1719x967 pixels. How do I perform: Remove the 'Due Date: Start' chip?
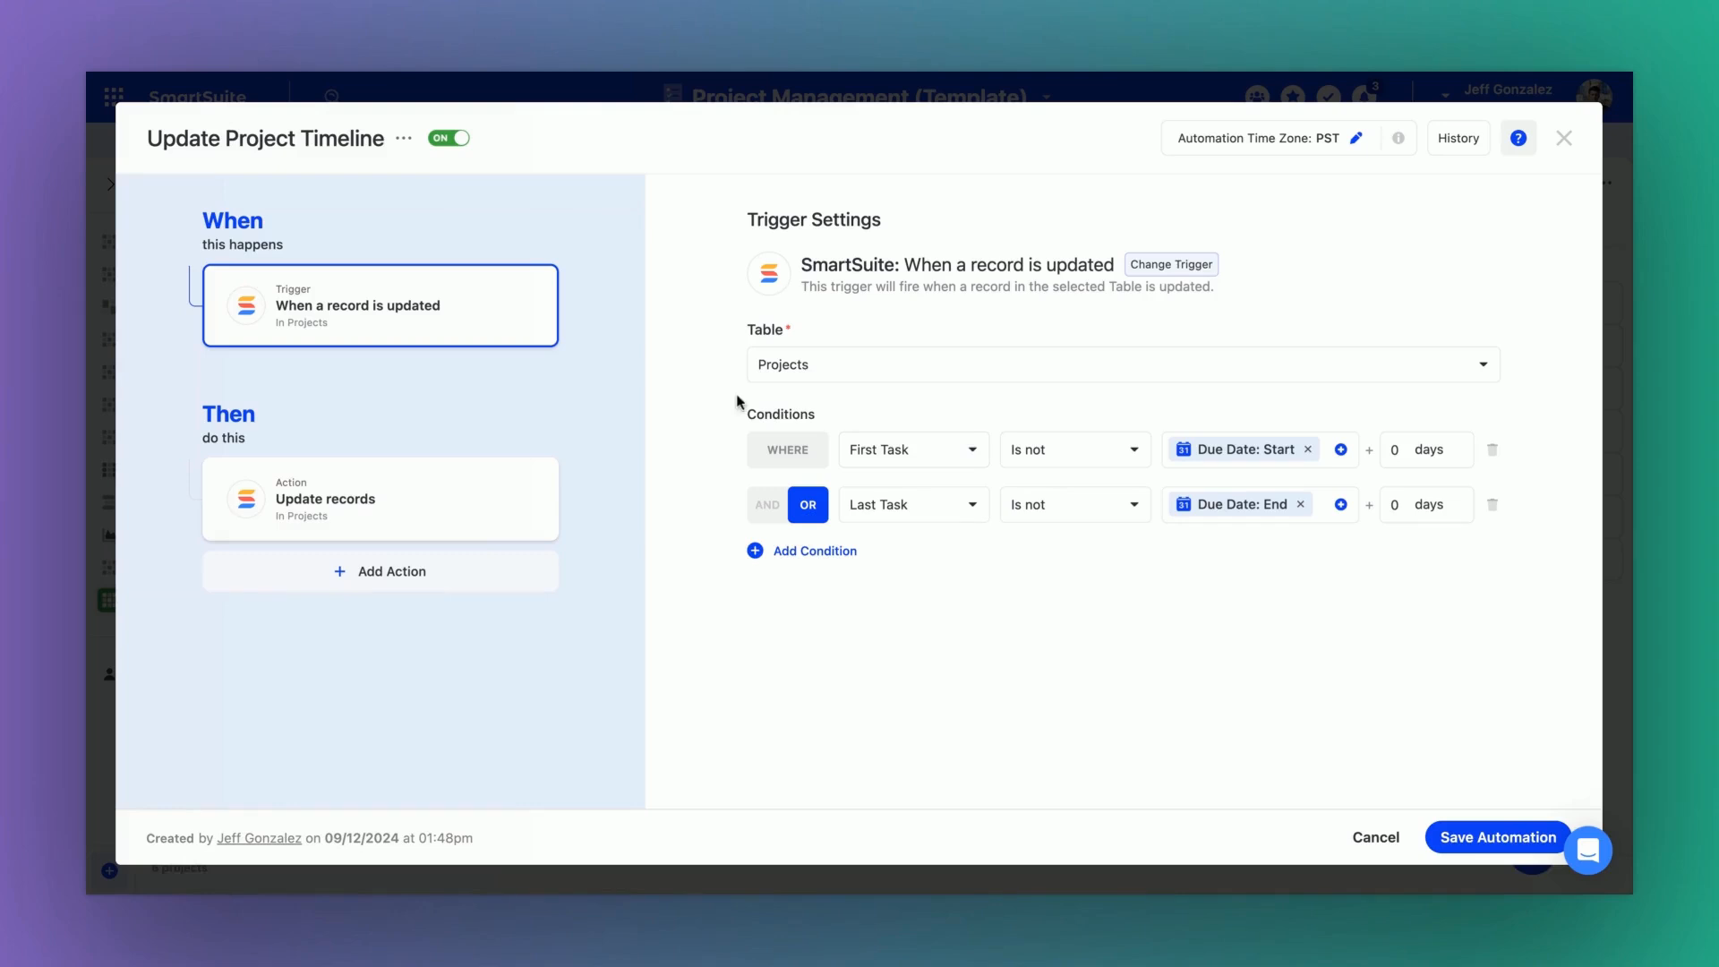tap(1308, 449)
